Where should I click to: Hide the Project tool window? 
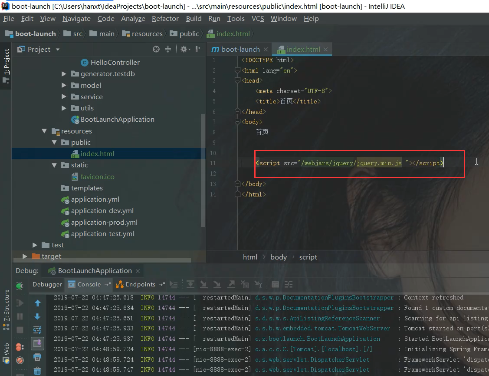coord(199,49)
